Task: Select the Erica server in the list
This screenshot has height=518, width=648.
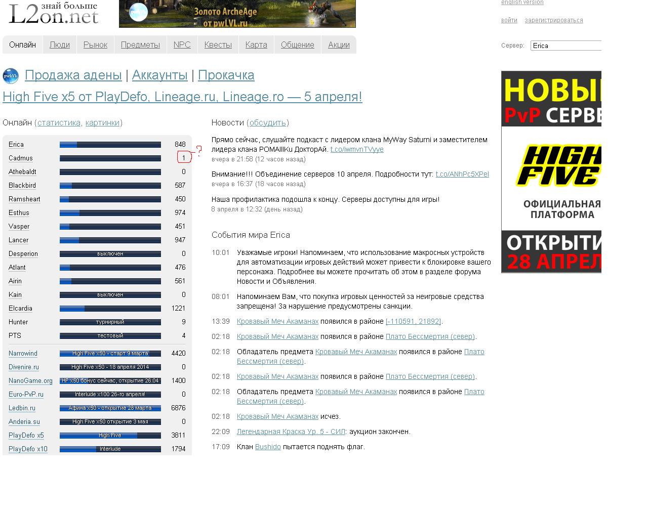Action: (16, 145)
